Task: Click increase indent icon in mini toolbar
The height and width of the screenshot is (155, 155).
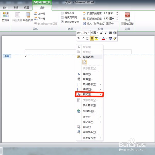Action: pos(115,33)
